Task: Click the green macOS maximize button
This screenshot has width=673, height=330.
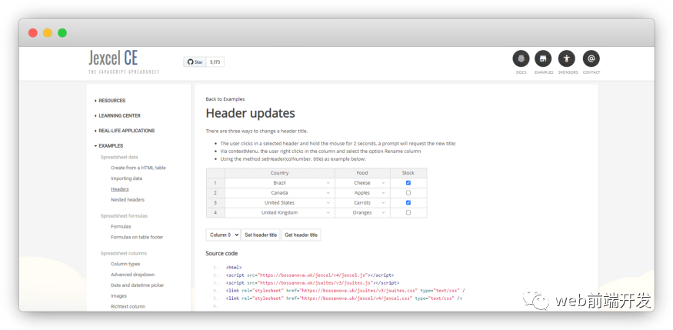Action: (x=62, y=32)
